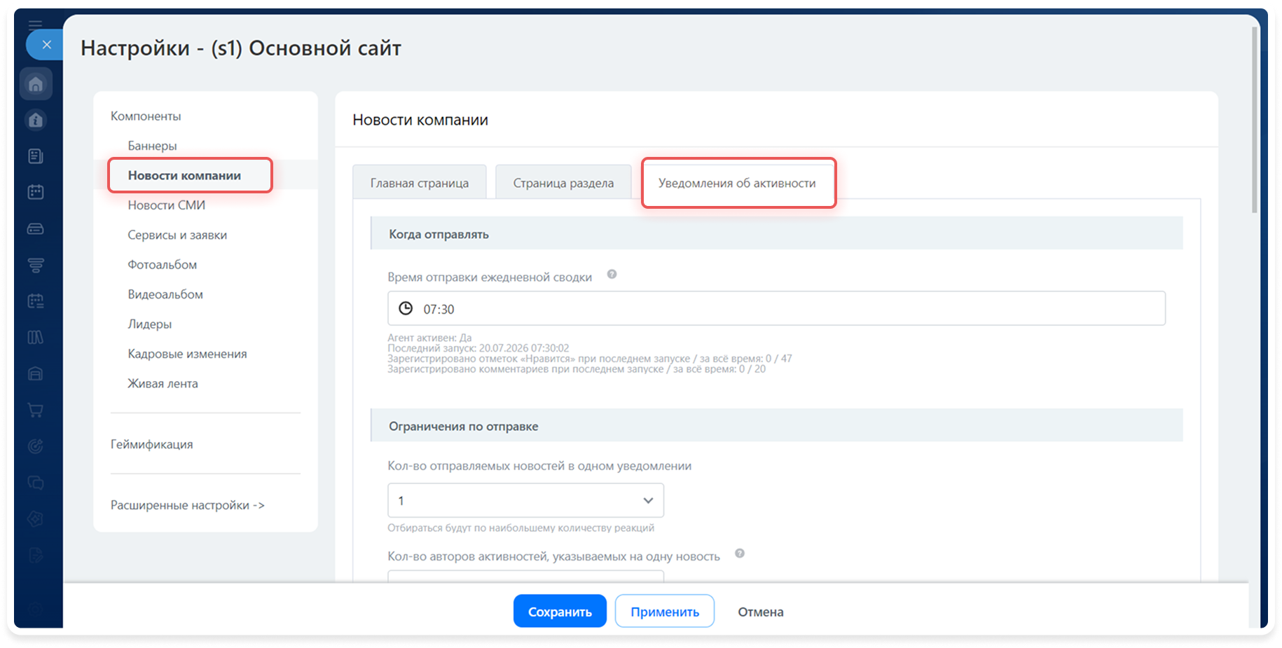
Task: Open Расширенные настройки link
Action: 188,505
